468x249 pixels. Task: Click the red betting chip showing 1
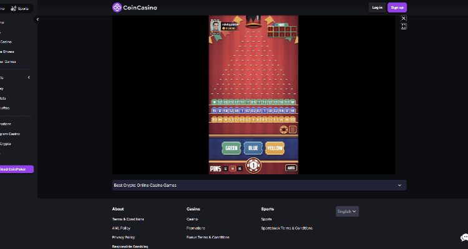pos(253,166)
